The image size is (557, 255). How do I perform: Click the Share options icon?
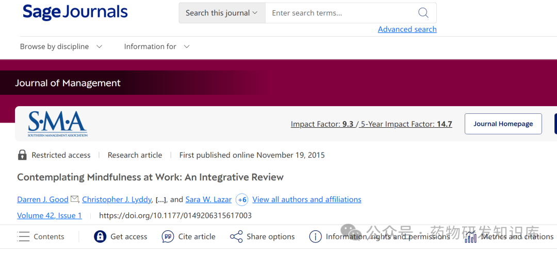236,236
